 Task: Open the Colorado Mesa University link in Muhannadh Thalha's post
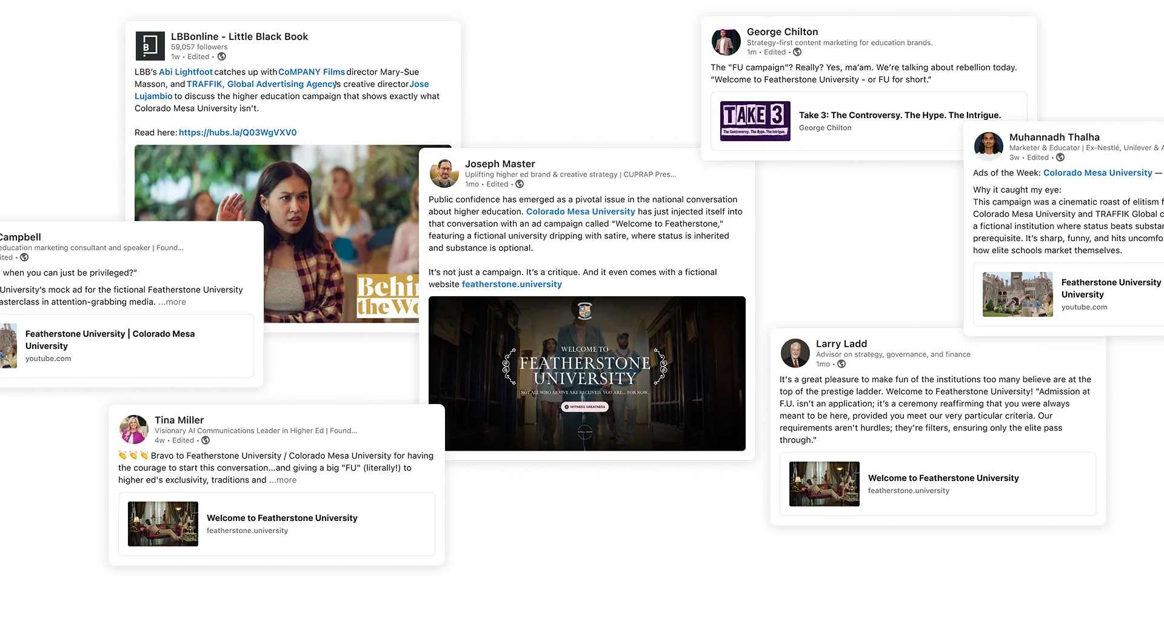(x=1098, y=173)
